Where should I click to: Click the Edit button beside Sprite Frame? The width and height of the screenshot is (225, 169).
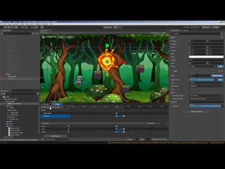220,80
